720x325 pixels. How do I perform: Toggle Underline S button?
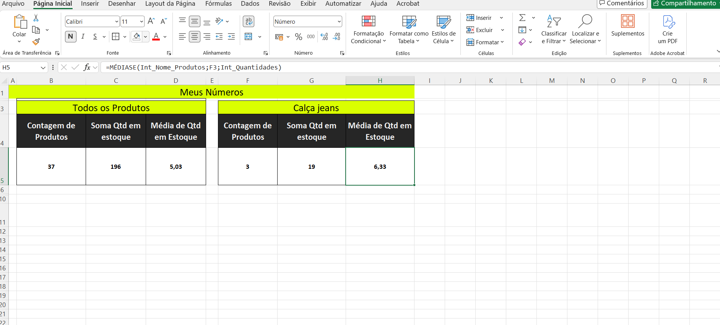(95, 37)
